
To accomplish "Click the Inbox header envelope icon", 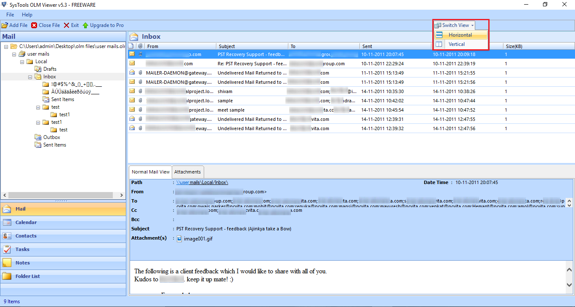I will (x=134, y=37).
